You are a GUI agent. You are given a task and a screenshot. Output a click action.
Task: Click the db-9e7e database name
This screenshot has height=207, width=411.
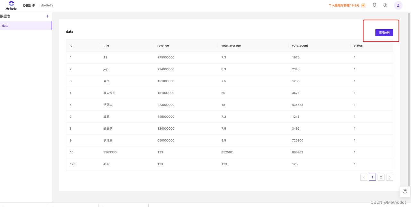[x=47, y=5]
